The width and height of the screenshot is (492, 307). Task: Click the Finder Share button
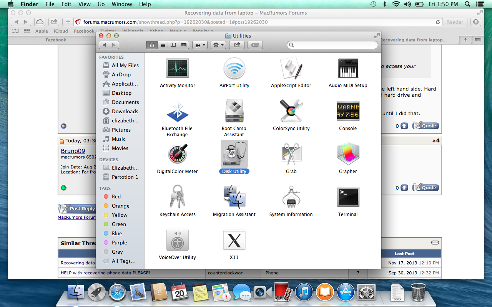pyautogui.click(x=237, y=45)
